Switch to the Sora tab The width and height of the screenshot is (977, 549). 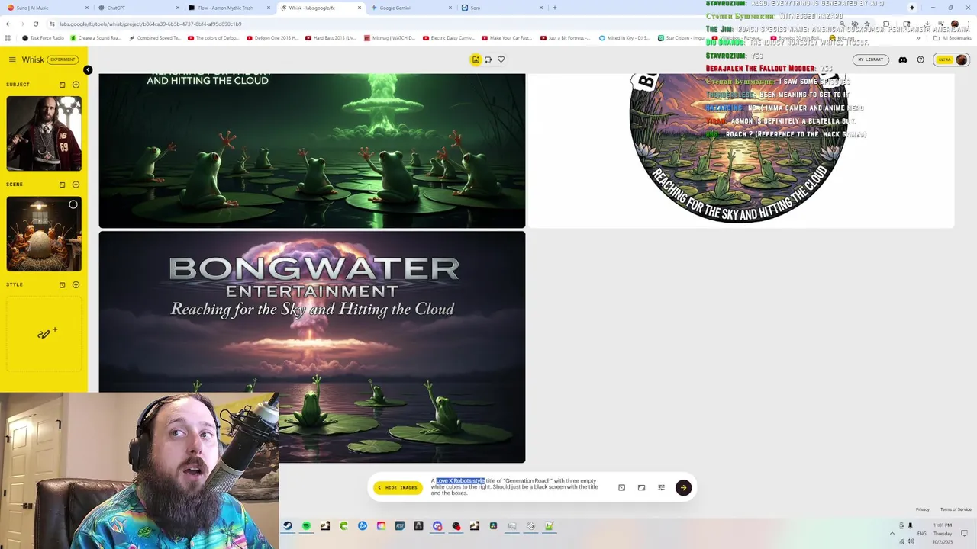point(500,8)
